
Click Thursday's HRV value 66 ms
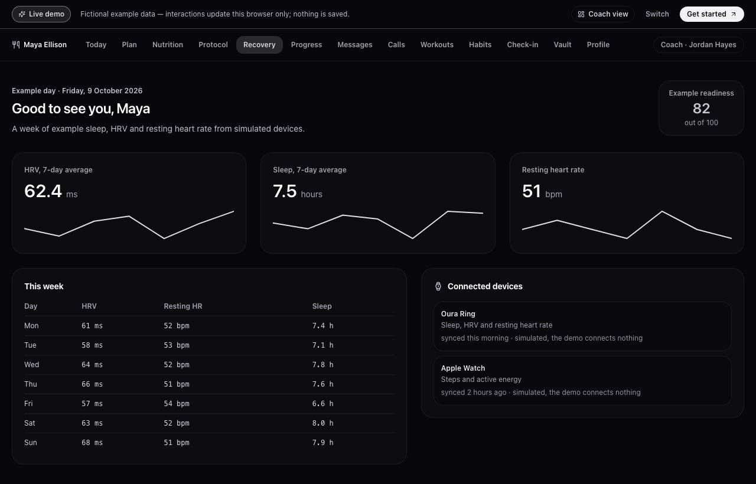[x=92, y=384]
